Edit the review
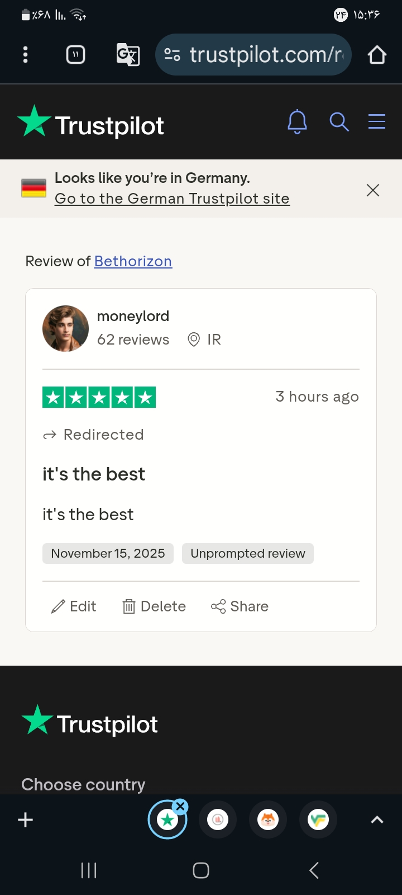This screenshot has width=402, height=895. (73, 606)
